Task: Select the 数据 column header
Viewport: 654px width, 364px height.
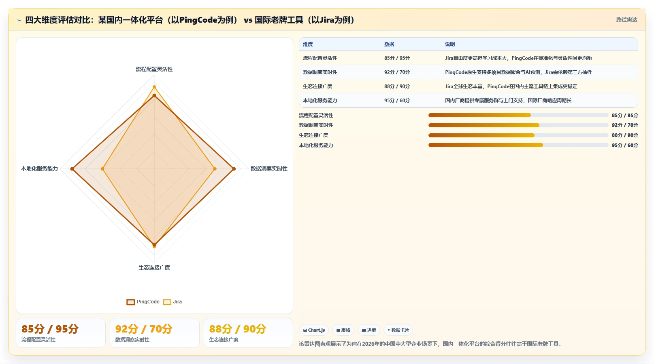Action: pyautogui.click(x=389, y=44)
